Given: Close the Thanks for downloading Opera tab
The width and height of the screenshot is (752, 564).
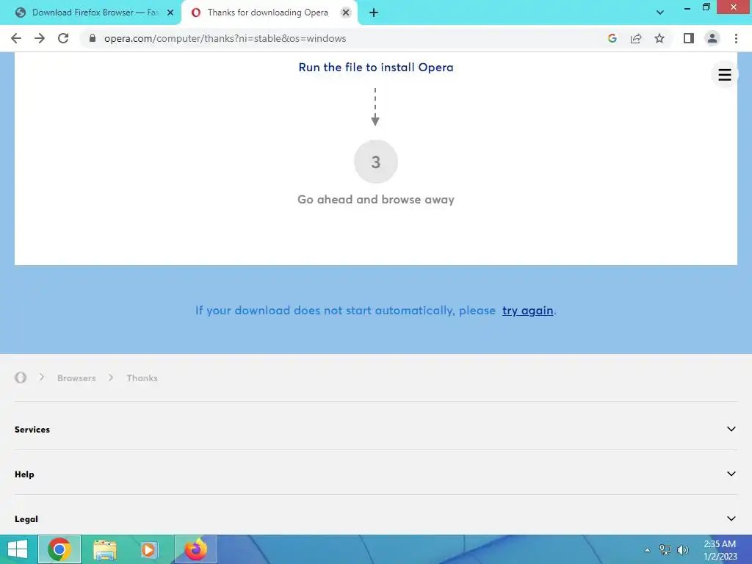Looking at the screenshot, I should click(x=346, y=12).
